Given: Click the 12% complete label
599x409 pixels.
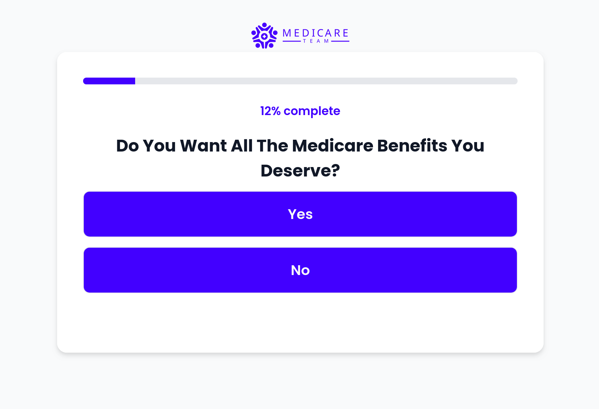Looking at the screenshot, I should point(300,111).
